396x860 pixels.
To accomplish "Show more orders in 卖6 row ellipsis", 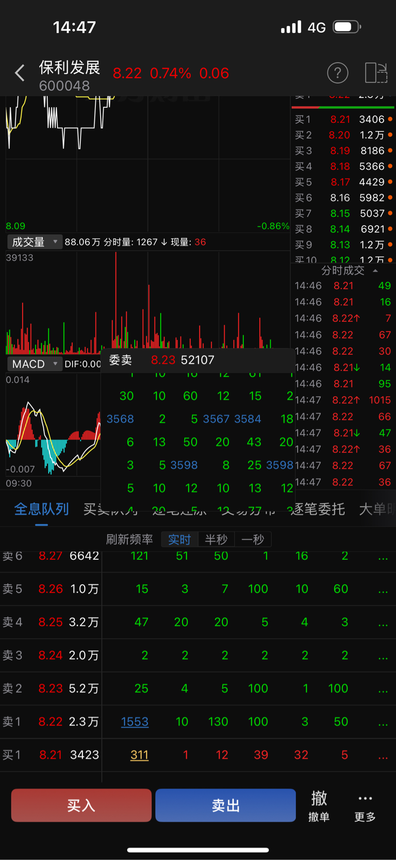I will tap(383, 558).
